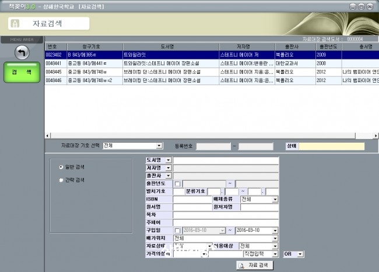Click the horizontal scrollbar under results list
The image size is (379, 272).
click(x=203, y=136)
